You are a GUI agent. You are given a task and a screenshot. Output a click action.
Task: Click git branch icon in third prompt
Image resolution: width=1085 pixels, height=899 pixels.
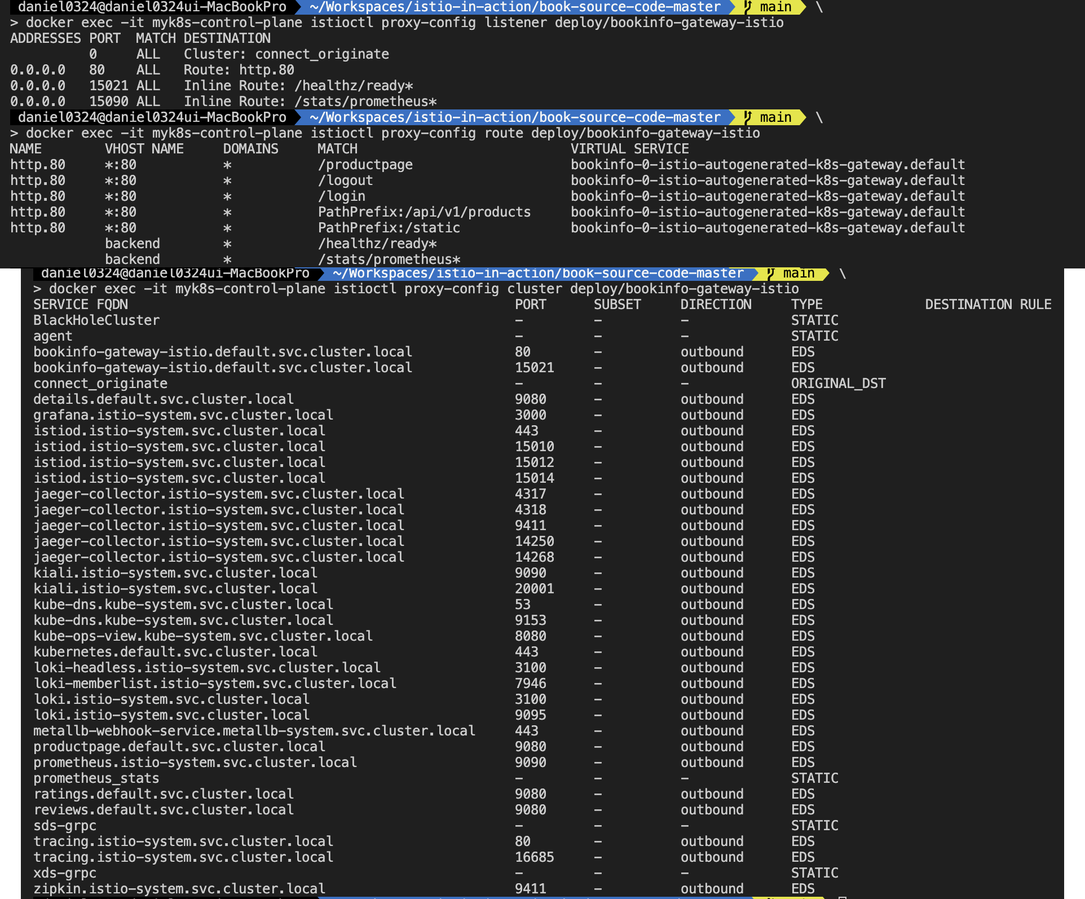tap(771, 274)
